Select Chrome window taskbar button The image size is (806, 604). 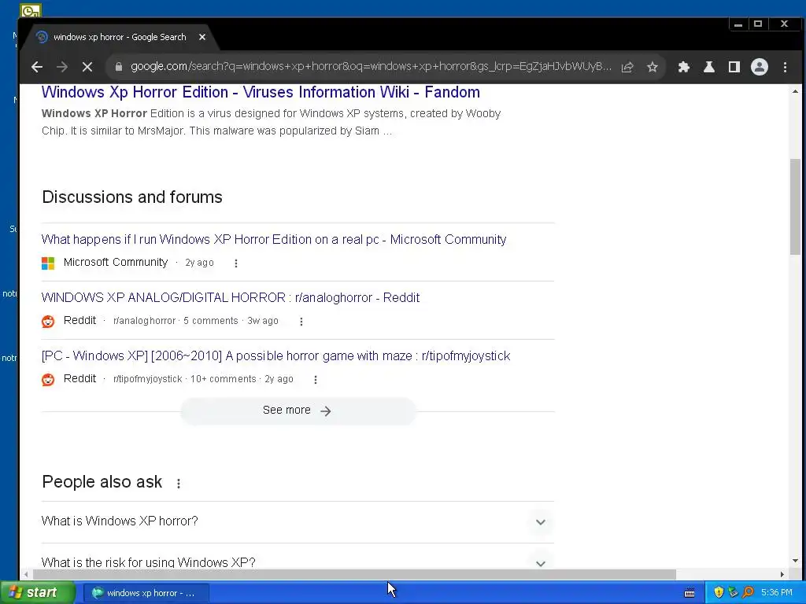pos(146,593)
